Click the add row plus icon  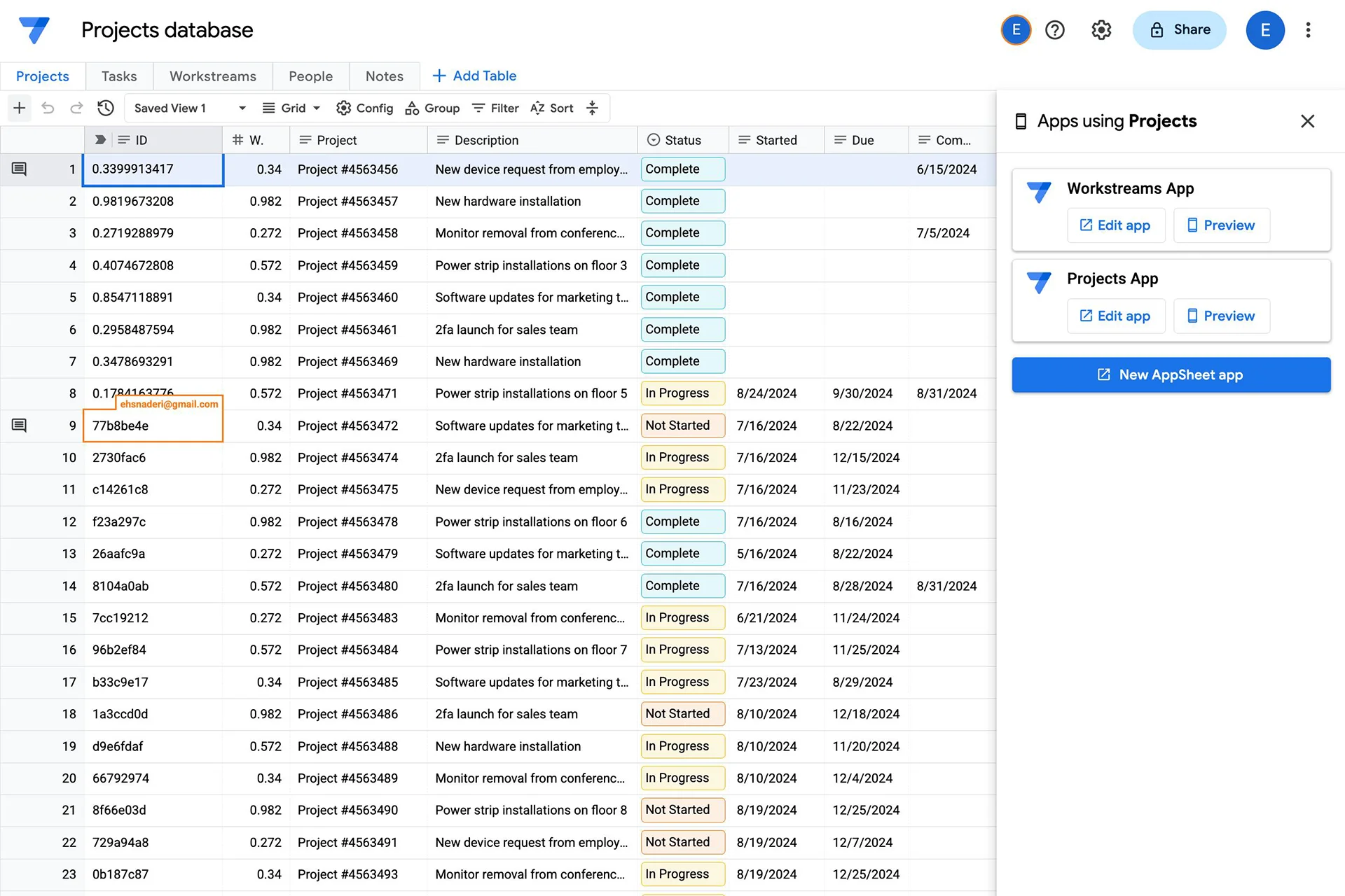click(20, 108)
